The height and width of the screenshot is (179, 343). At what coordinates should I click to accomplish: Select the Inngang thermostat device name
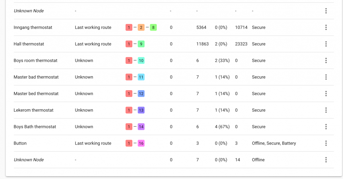tap(33, 27)
